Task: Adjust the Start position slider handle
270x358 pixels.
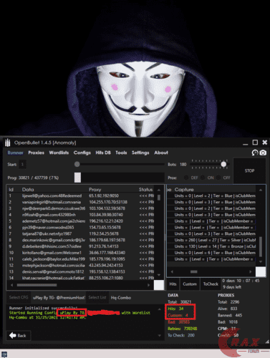Action: point(77,164)
